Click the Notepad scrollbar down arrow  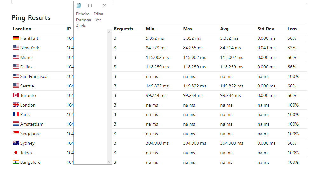pyautogui.click(x=109, y=162)
